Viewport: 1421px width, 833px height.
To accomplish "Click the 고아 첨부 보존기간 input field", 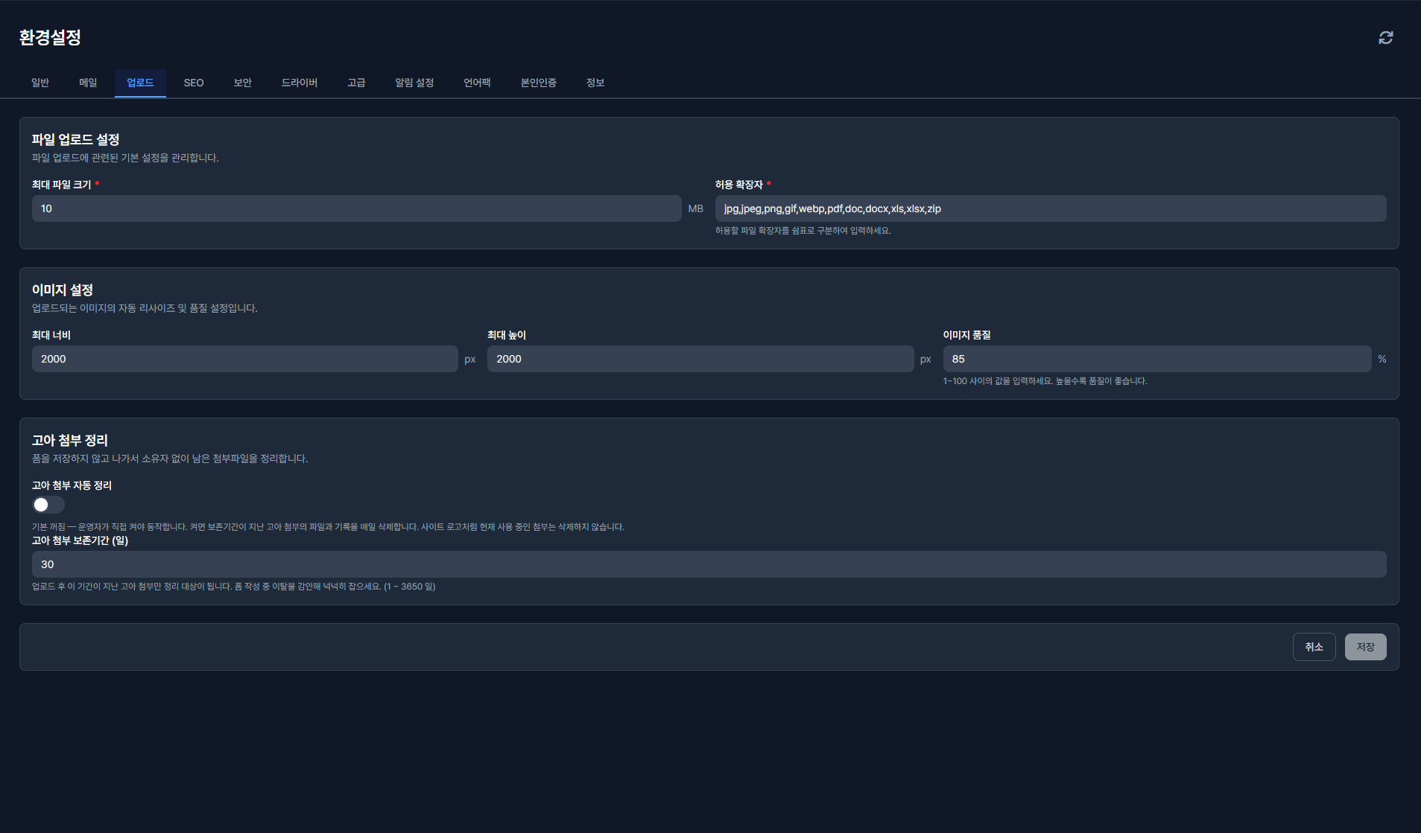I will (x=709, y=564).
